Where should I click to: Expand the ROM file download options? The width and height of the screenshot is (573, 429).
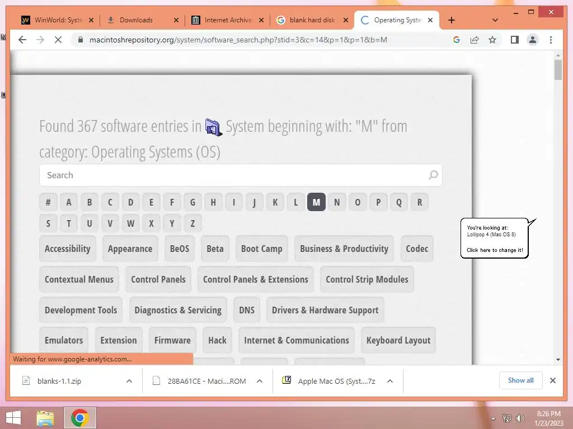tap(260, 381)
